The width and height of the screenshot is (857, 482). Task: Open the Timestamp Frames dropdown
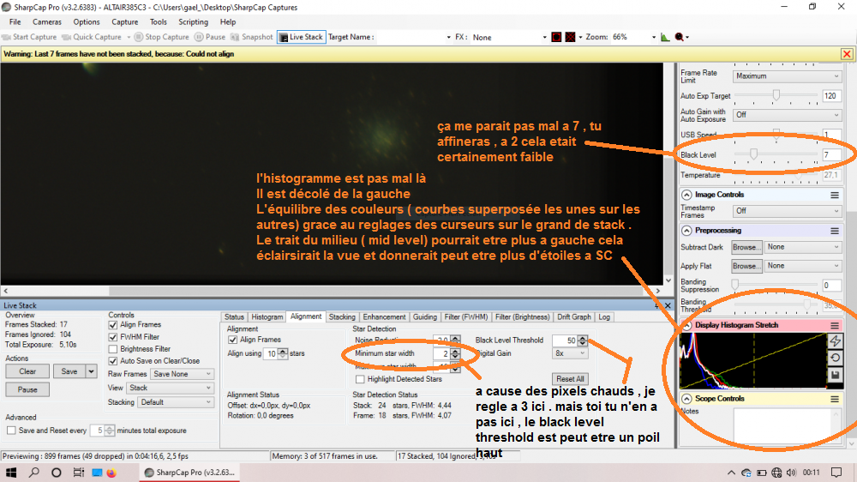point(787,211)
